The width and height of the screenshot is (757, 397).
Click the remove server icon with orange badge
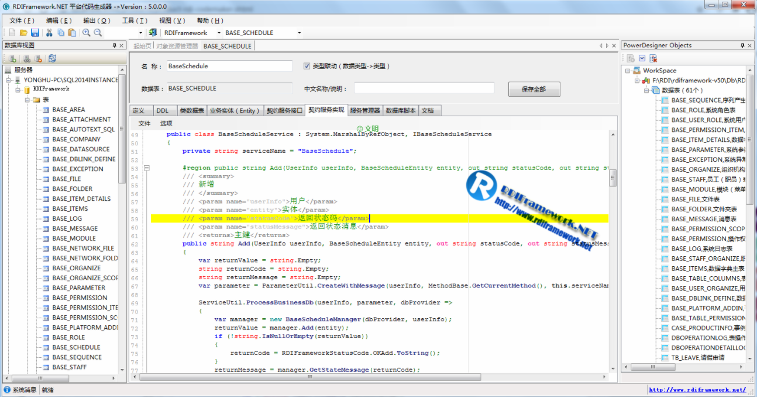point(38,58)
